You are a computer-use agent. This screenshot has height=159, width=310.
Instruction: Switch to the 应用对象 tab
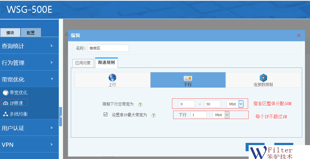(x=83, y=63)
